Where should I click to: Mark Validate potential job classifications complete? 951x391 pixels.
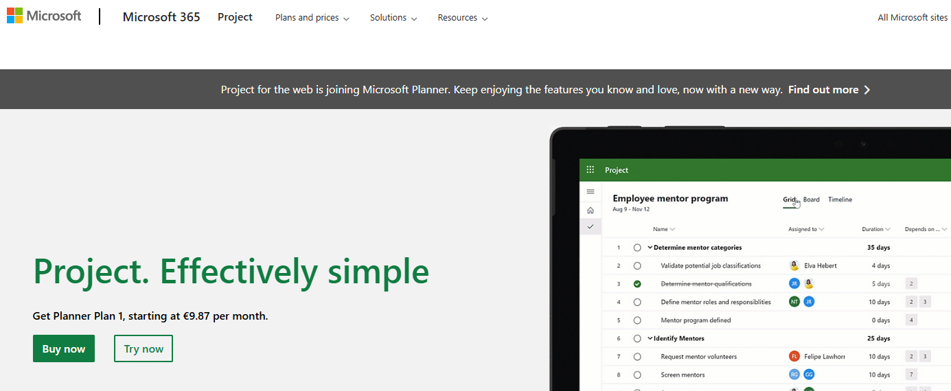tap(637, 265)
